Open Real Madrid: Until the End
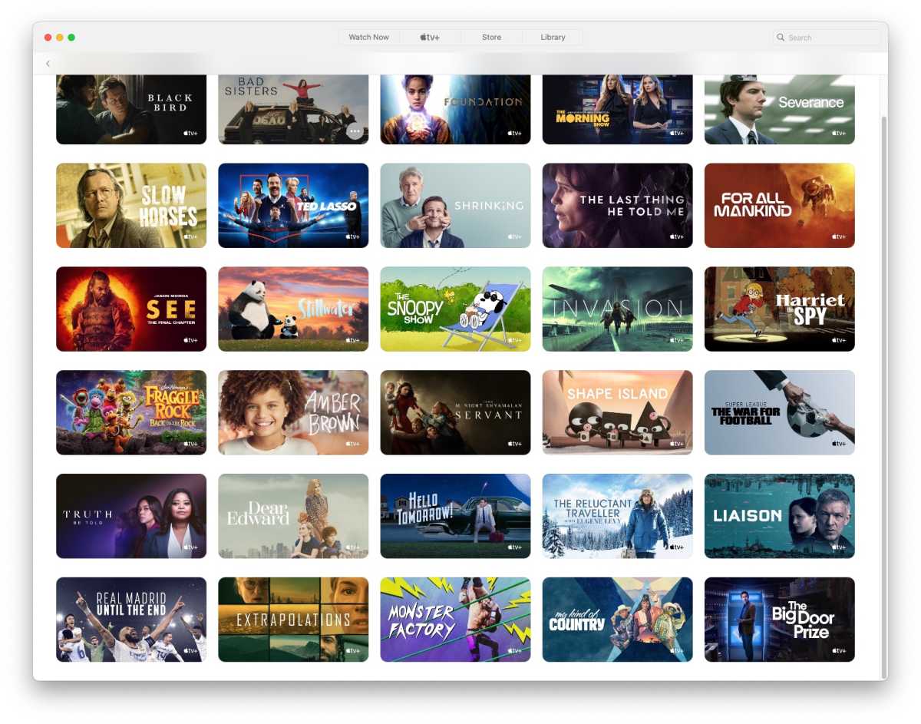Image resolution: width=921 pixels, height=724 pixels. pos(131,620)
